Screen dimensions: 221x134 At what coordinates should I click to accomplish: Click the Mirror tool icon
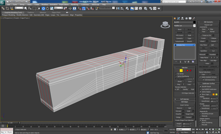click(118, 8)
